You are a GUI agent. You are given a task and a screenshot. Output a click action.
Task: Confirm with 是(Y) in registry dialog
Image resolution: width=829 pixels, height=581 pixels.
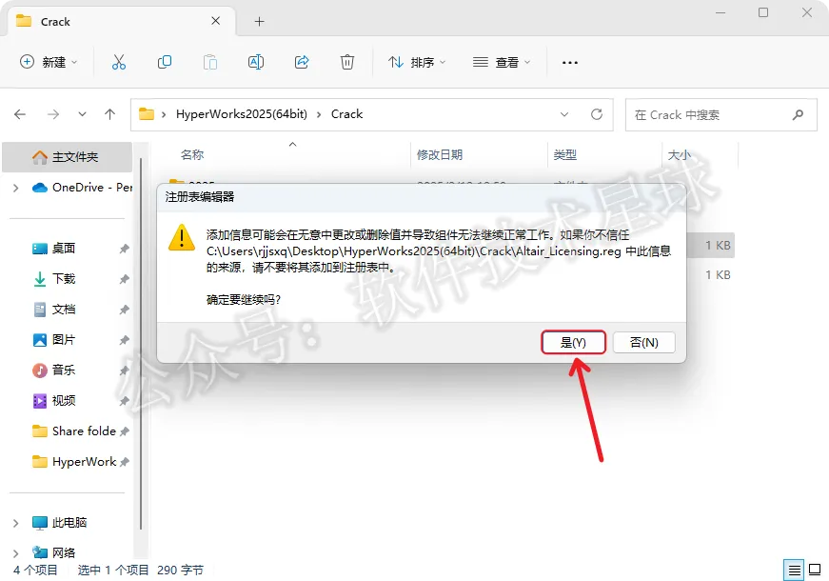[573, 342]
